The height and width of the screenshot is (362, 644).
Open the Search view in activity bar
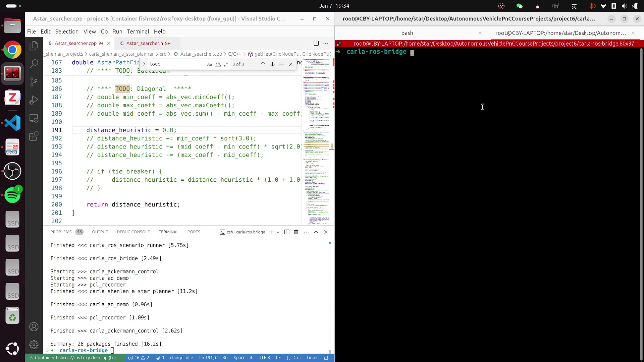pos(34,64)
